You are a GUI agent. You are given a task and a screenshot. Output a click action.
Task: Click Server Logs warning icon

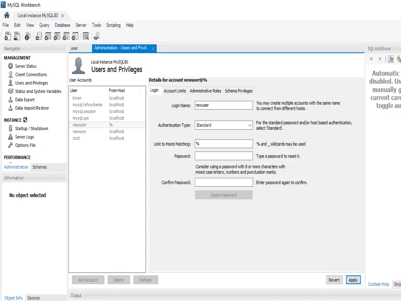tap(11, 137)
